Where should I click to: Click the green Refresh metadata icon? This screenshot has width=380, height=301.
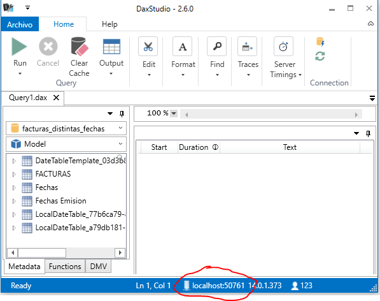320,56
